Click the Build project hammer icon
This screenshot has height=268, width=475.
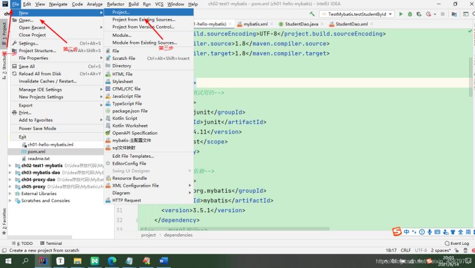click(x=312, y=14)
